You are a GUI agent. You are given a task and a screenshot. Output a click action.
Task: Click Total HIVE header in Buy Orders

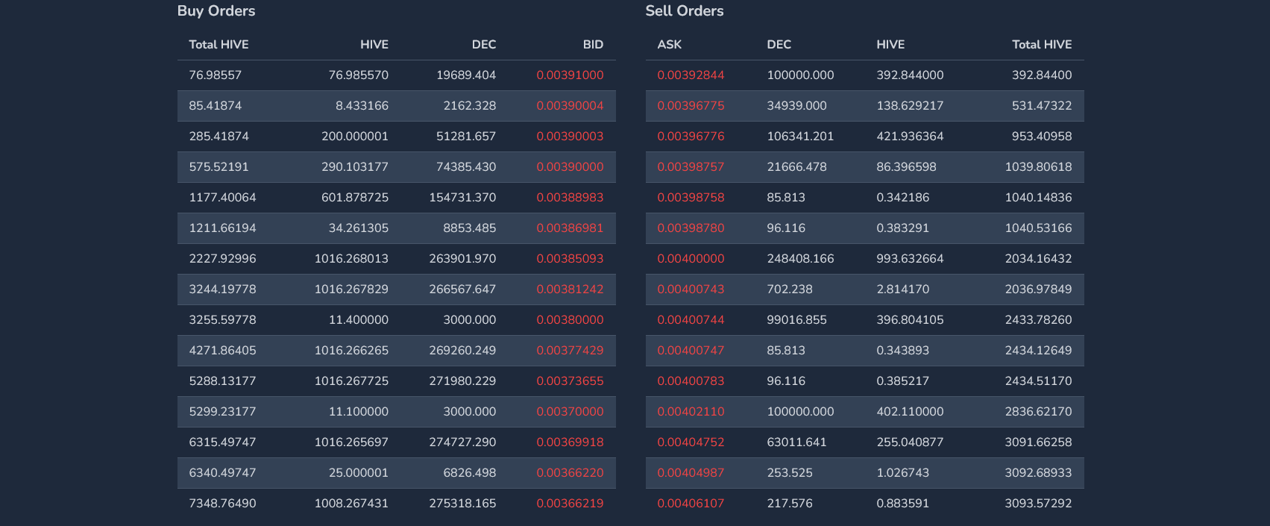click(x=219, y=45)
